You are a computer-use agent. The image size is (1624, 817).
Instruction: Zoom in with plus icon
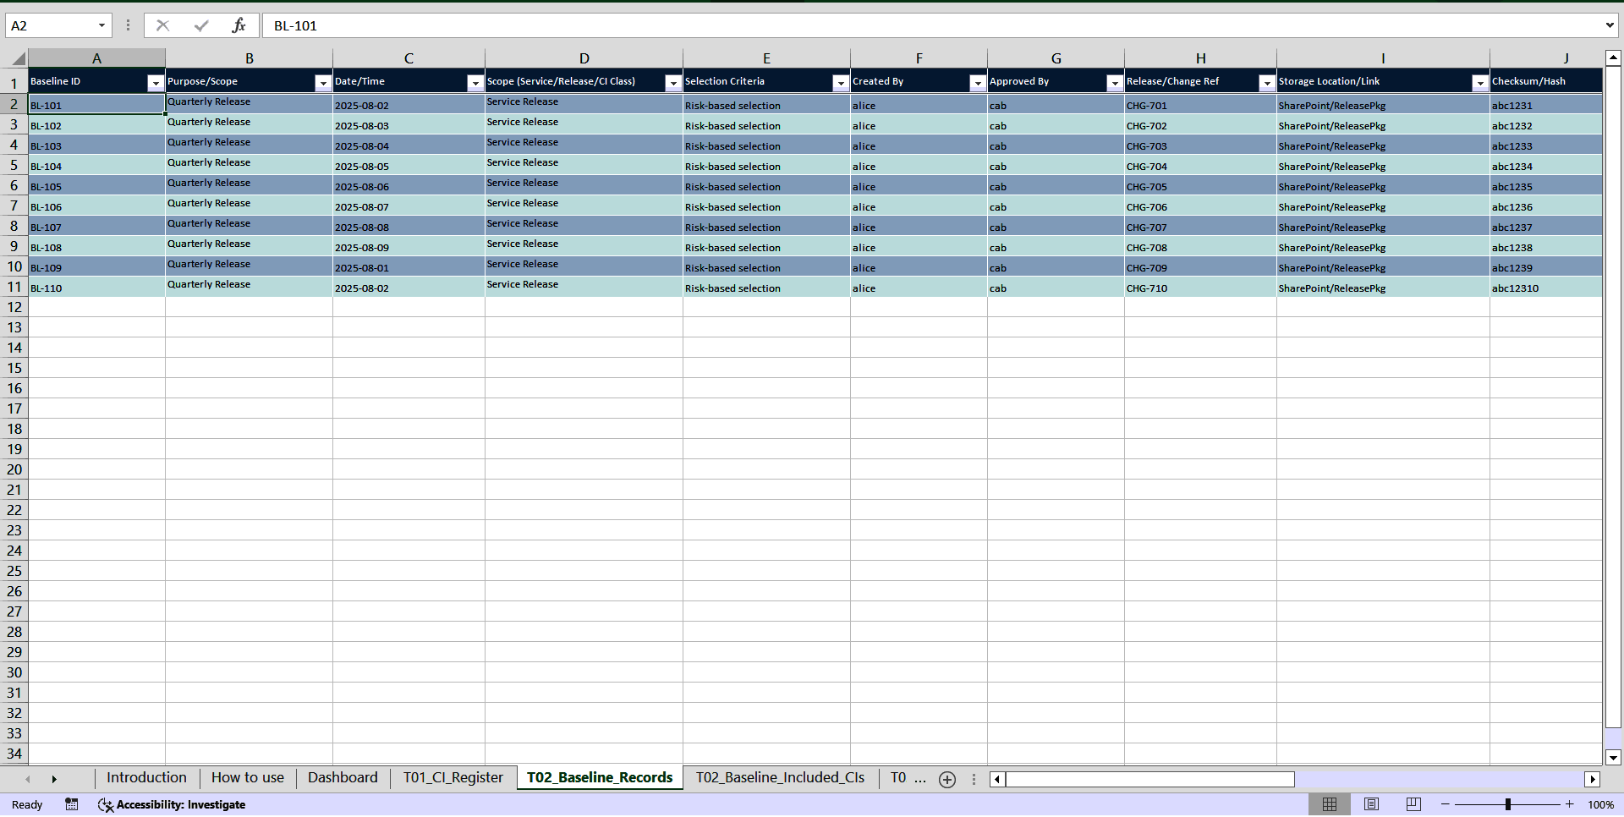[1570, 804]
